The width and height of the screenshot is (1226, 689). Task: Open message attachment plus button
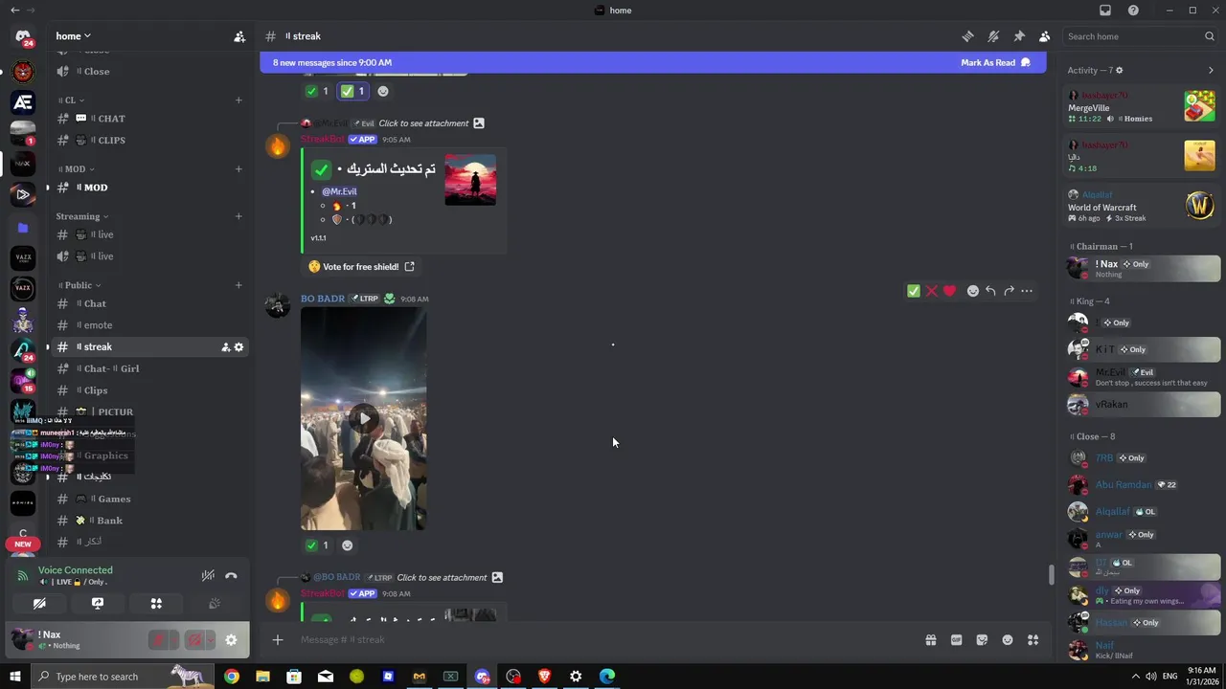(278, 639)
